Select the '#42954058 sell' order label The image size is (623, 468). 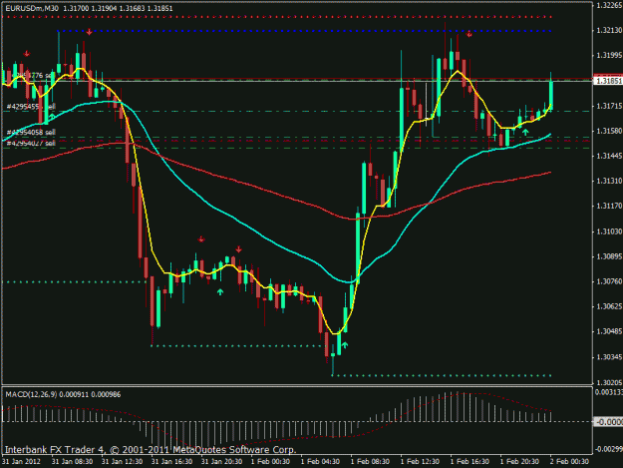coord(31,133)
